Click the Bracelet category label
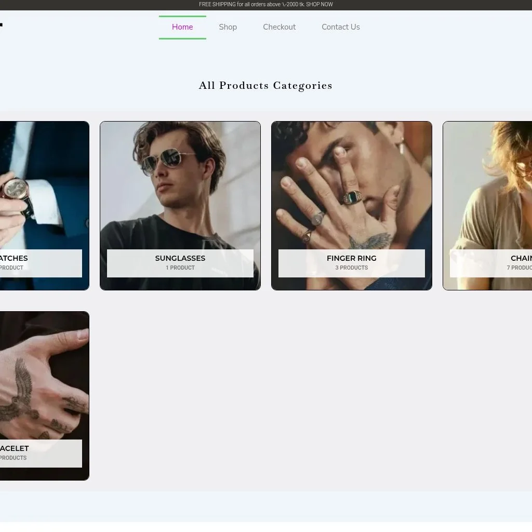 14,448
